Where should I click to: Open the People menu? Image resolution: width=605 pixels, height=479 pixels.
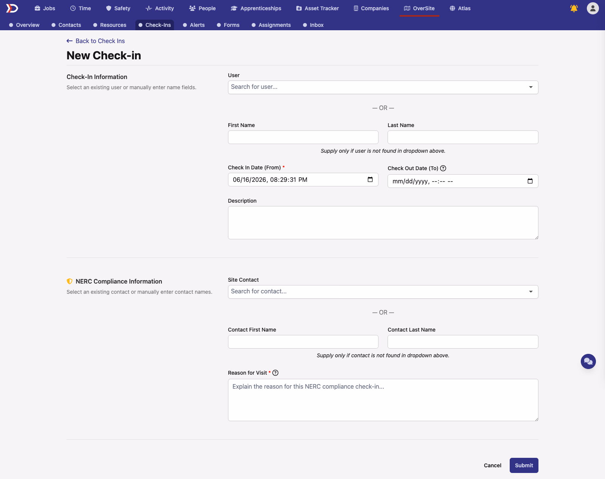202,8
